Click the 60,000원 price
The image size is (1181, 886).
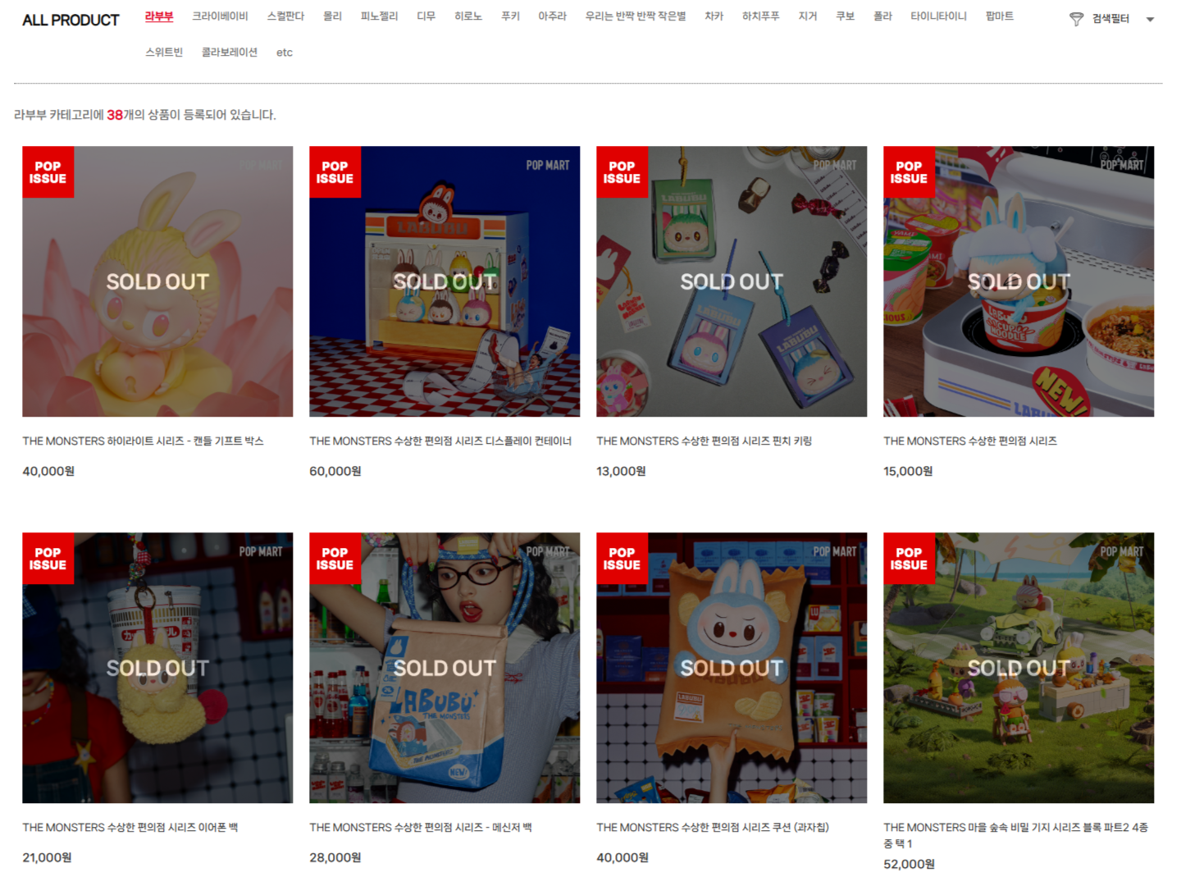click(x=335, y=471)
